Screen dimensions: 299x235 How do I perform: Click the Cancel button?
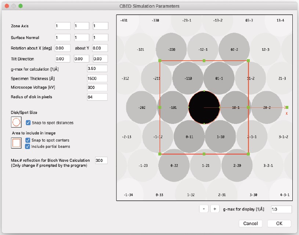251,223
